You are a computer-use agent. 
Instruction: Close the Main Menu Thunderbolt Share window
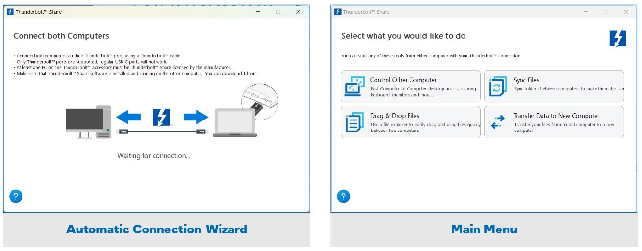[626, 12]
